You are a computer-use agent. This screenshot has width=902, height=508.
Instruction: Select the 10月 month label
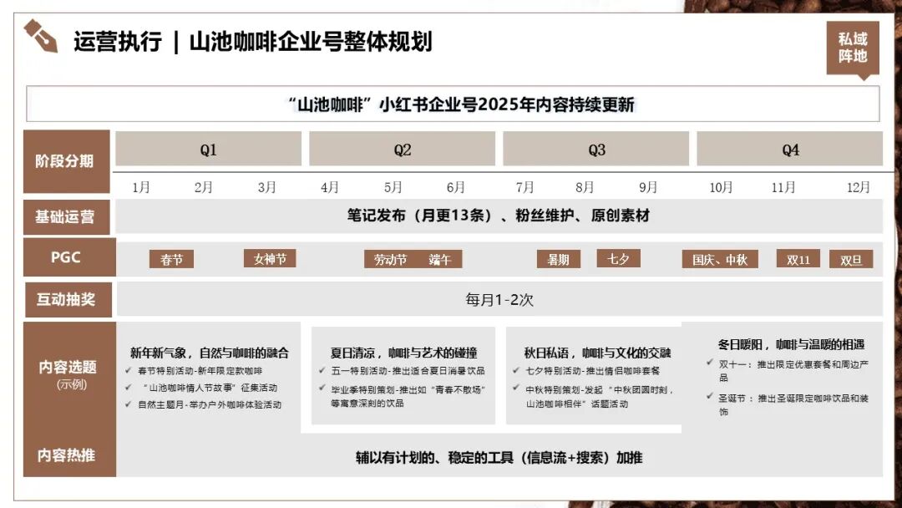(721, 187)
